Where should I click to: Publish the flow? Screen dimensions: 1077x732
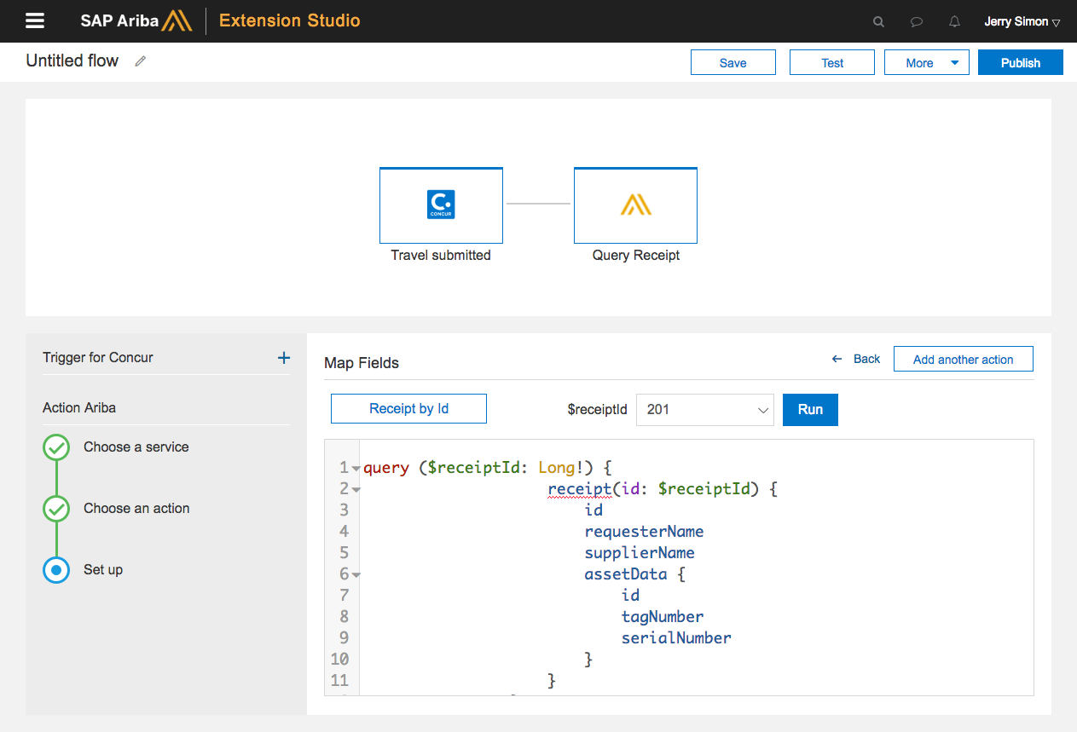[x=1021, y=62]
